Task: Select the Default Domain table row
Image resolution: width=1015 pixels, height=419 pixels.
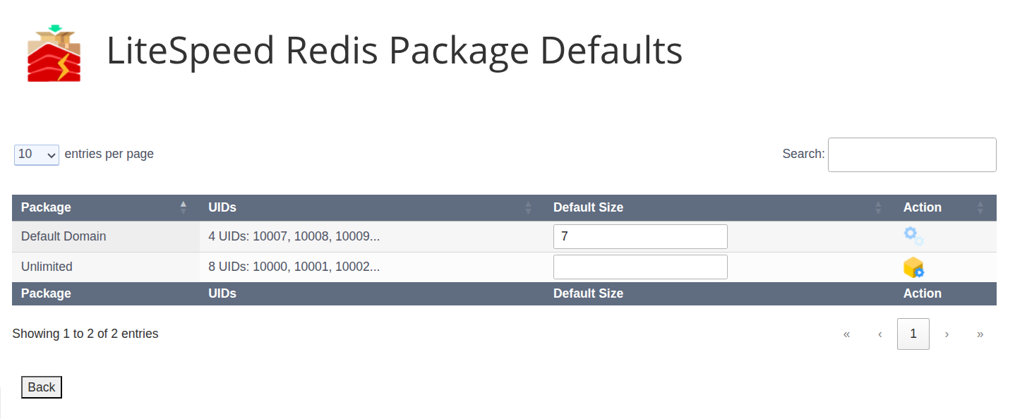Action: 106,236
